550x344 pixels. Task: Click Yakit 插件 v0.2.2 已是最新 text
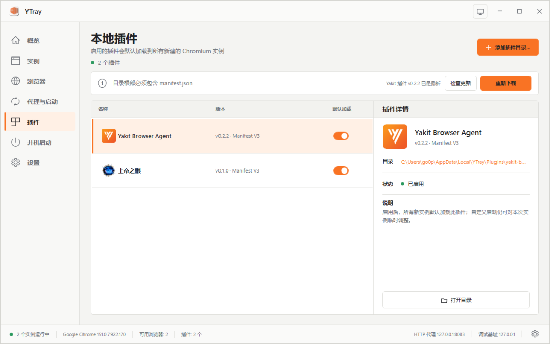click(413, 83)
